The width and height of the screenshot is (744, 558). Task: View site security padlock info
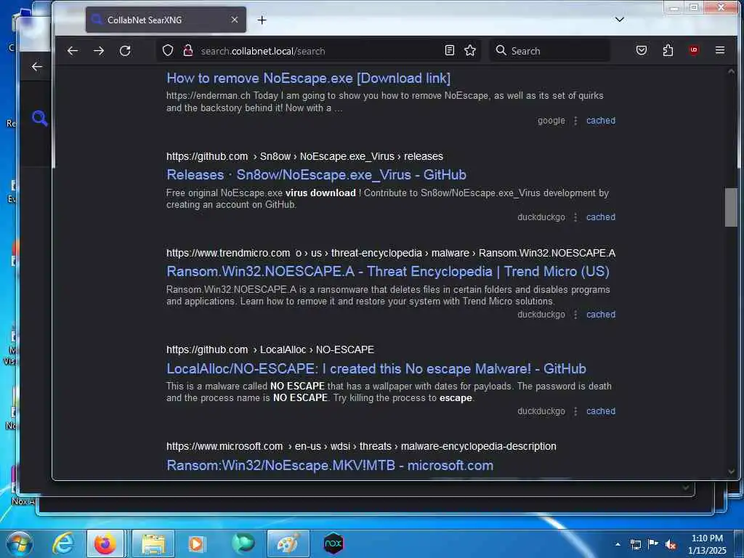pyautogui.click(x=188, y=51)
